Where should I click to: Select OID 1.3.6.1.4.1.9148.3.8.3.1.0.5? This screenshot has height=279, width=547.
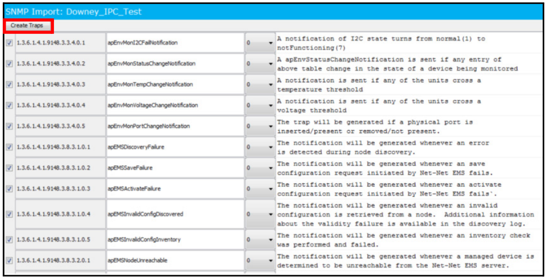tap(60, 240)
